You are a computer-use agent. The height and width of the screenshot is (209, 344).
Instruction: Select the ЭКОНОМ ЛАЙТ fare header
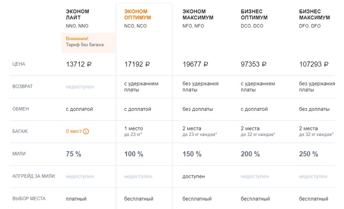pyautogui.click(x=78, y=15)
